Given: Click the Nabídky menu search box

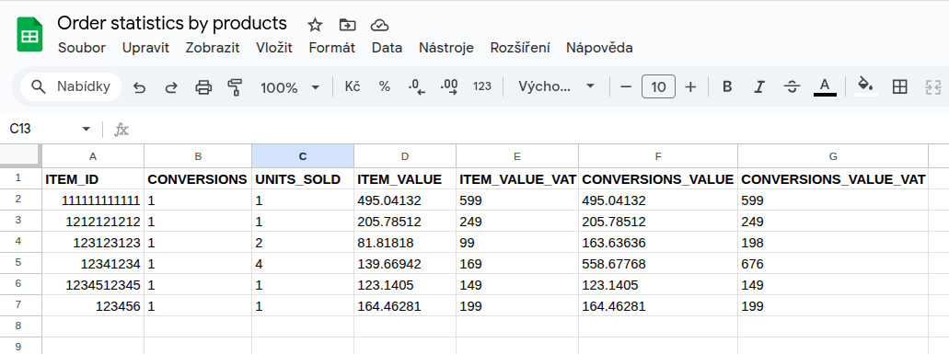Looking at the screenshot, I should (71, 87).
